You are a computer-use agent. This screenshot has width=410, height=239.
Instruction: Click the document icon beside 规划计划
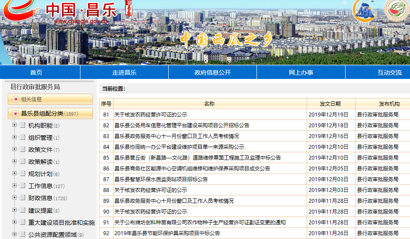(x=22, y=174)
